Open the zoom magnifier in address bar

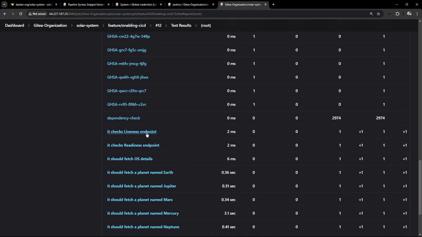(x=371, y=14)
